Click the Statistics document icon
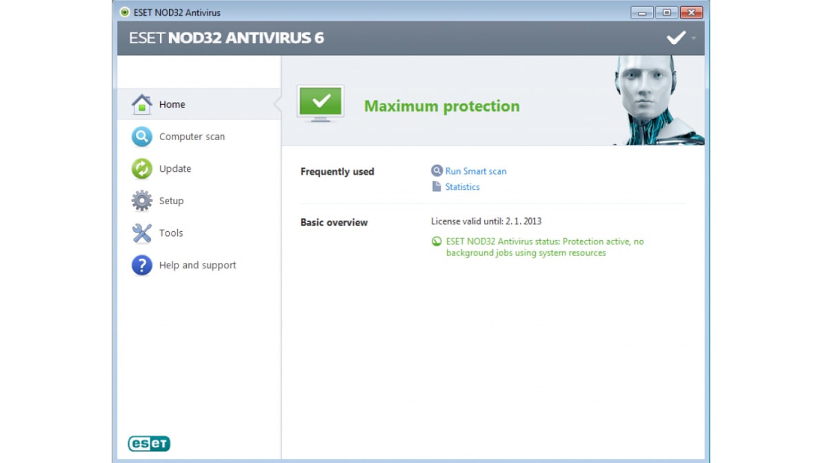The height and width of the screenshot is (463, 822). click(437, 187)
